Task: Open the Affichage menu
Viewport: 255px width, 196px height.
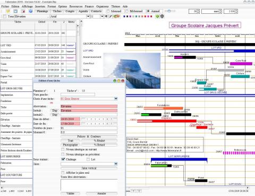Action: click(27, 6)
